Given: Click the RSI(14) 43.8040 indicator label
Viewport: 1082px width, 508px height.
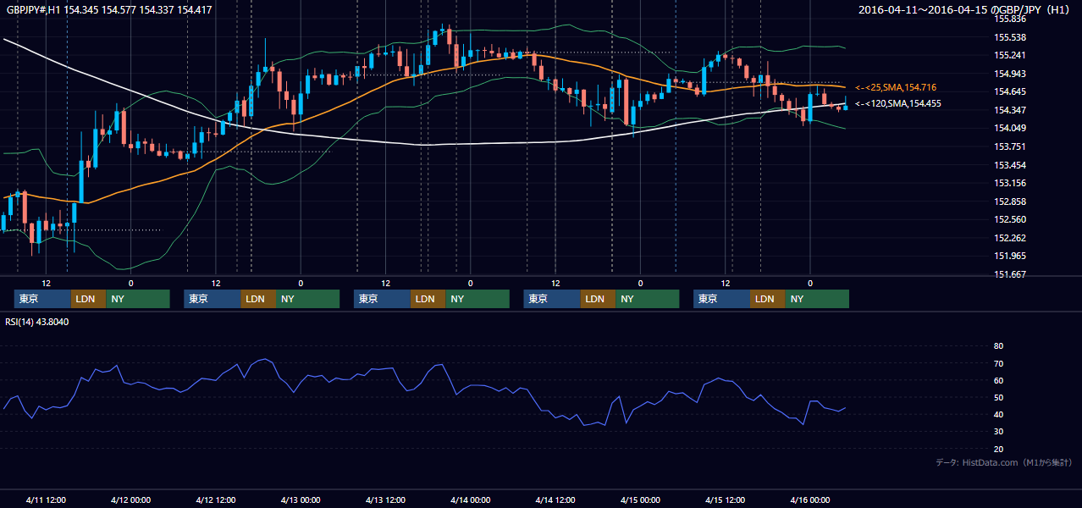Looking at the screenshot, I should click(37, 322).
